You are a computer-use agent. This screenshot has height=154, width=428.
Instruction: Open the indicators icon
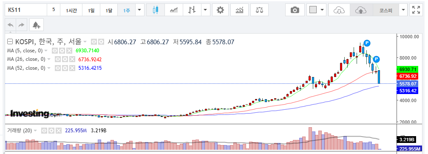pyautogui.click(x=239, y=10)
